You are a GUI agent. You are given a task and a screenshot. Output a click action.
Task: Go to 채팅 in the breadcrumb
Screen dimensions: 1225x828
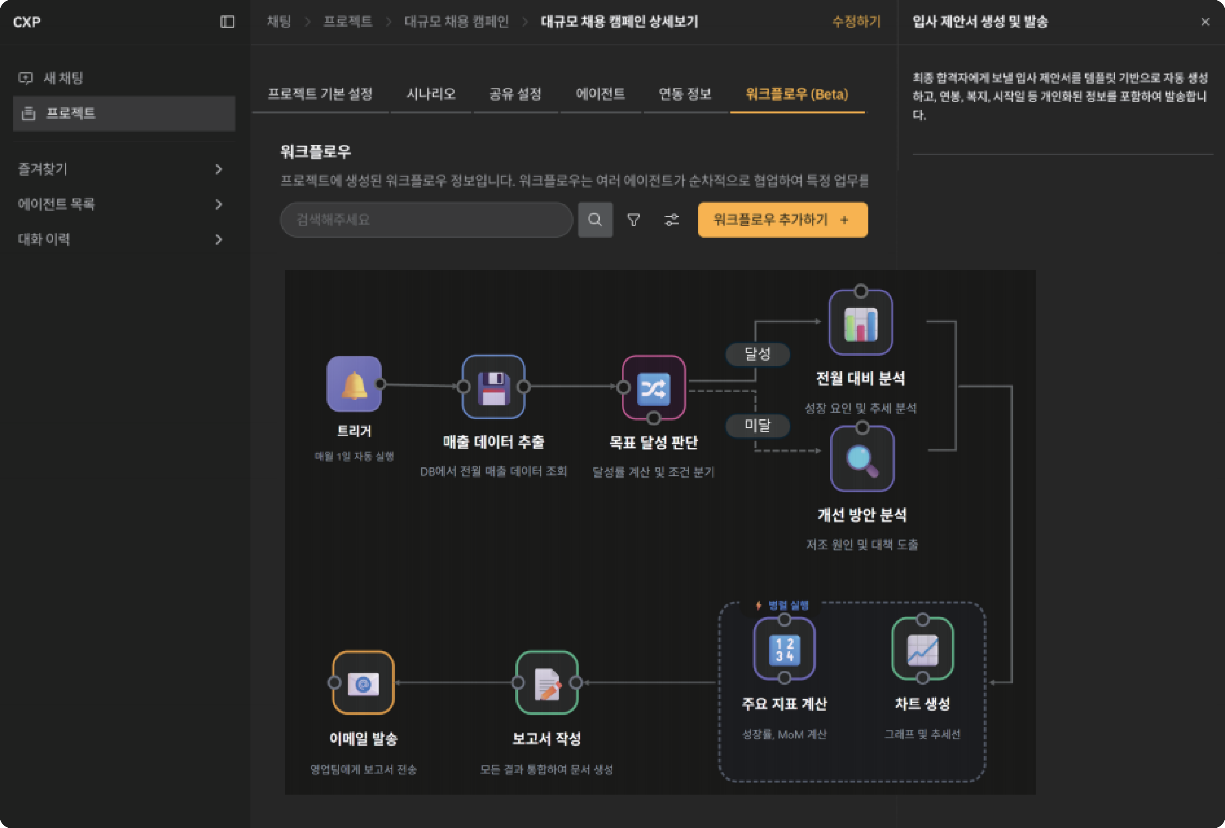click(279, 22)
